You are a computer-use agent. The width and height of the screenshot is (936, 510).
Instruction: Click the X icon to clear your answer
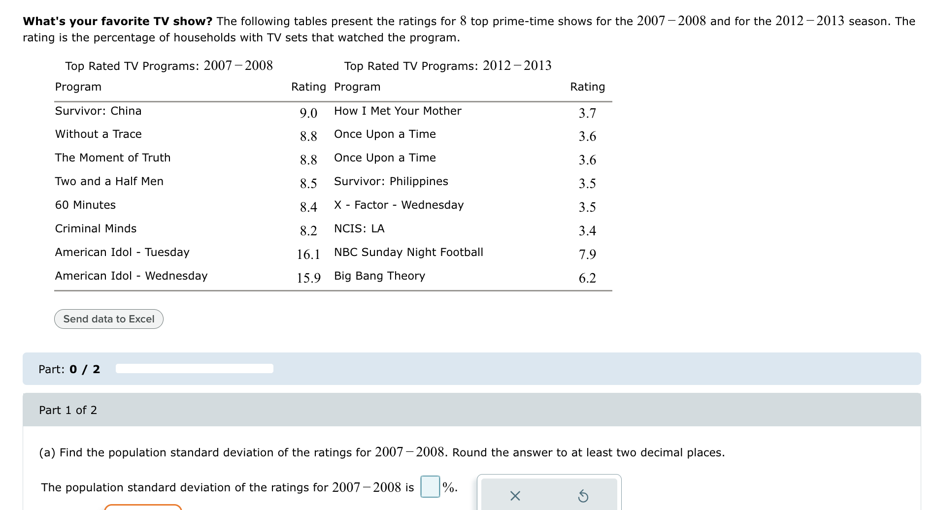pos(514,496)
